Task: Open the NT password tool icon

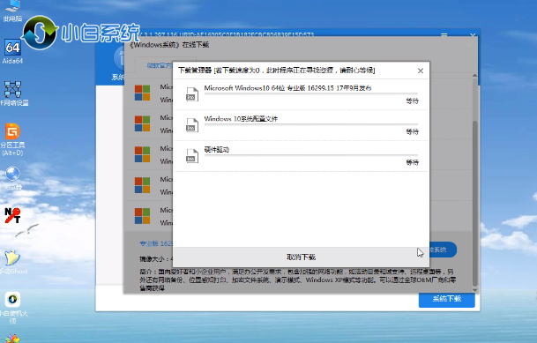Action: pyautogui.click(x=12, y=216)
